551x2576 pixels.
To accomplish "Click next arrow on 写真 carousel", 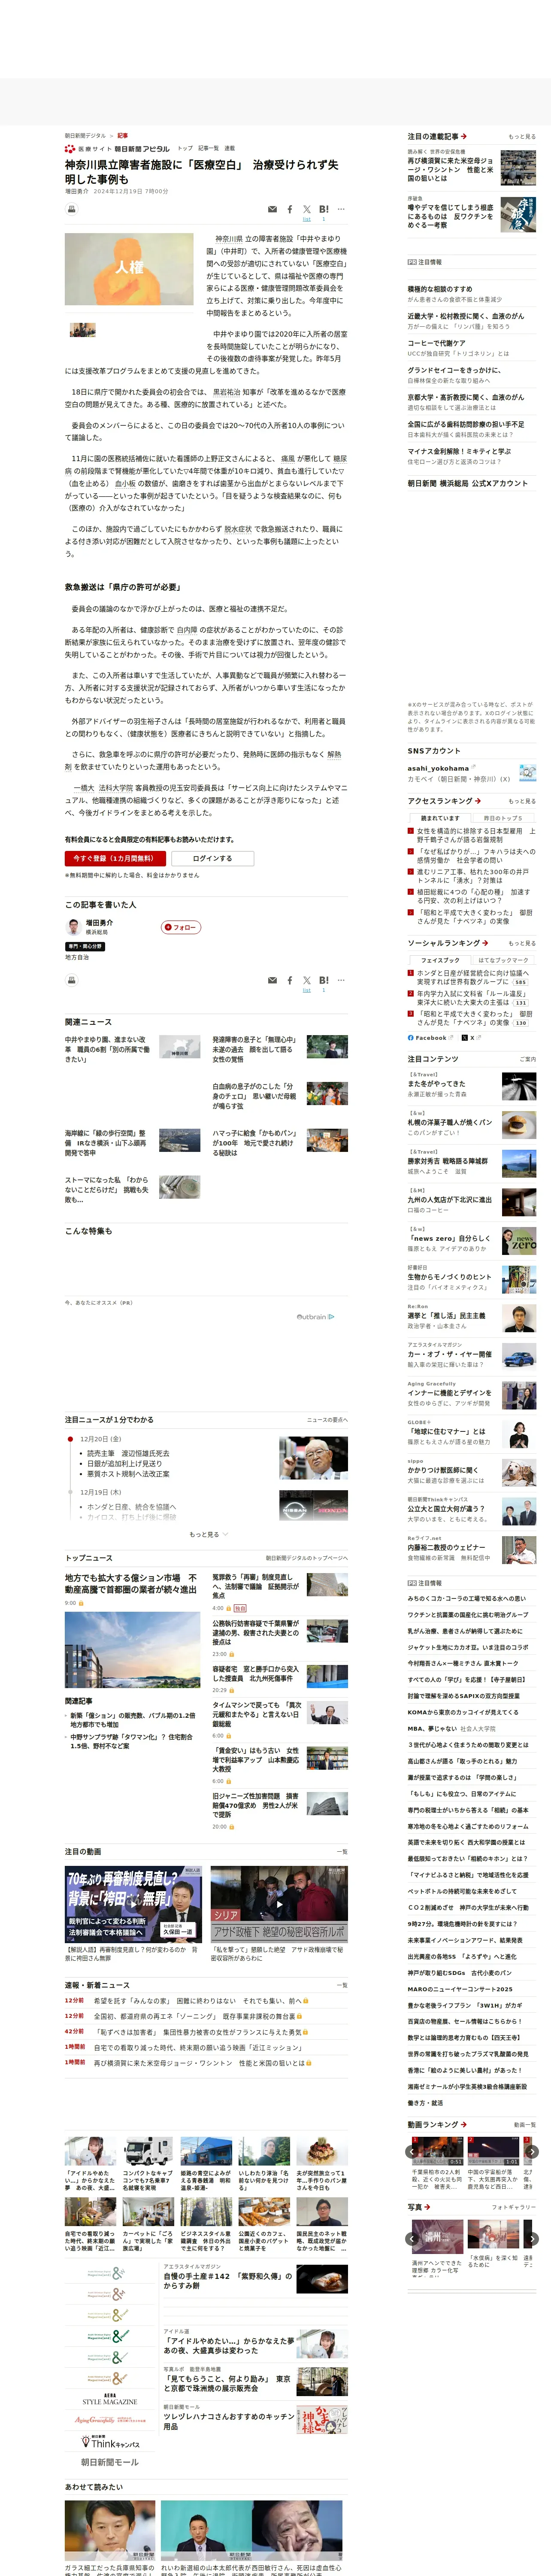I will [x=532, y=2238].
